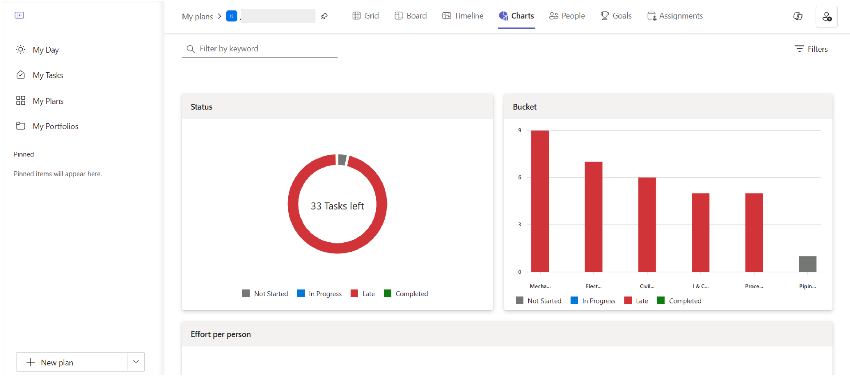This screenshot has height=389, width=850.
Task: Click the pin plan icon
Action: [324, 16]
